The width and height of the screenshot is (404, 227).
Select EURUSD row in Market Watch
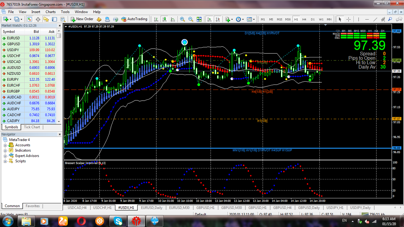[28, 38]
